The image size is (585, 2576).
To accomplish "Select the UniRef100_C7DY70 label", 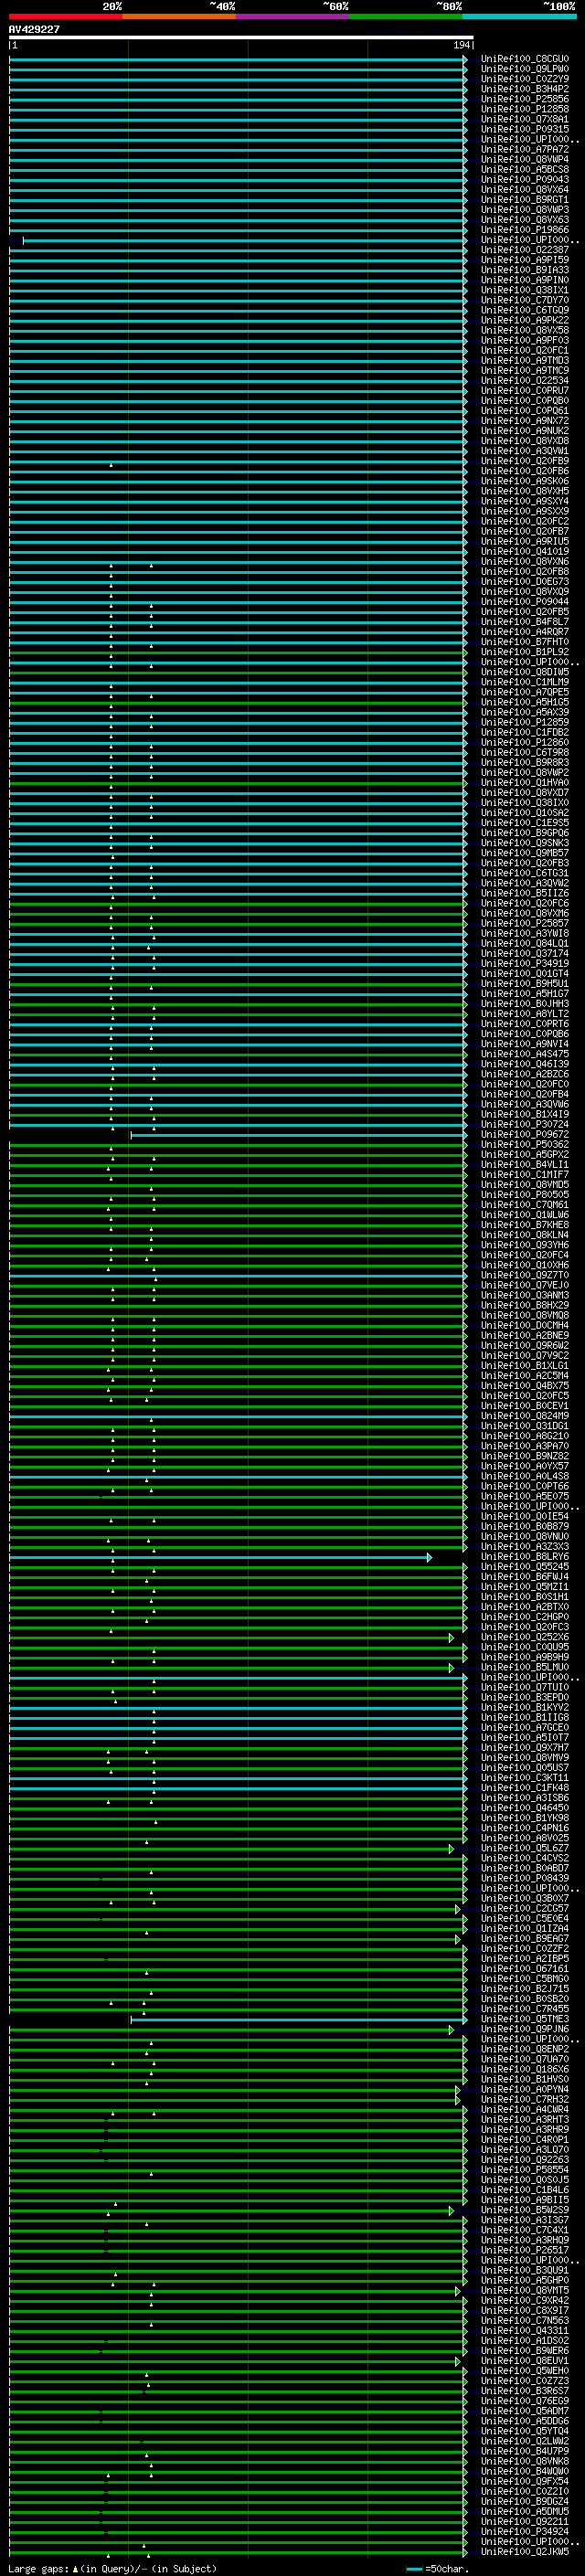I will click(x=524, y=300).
